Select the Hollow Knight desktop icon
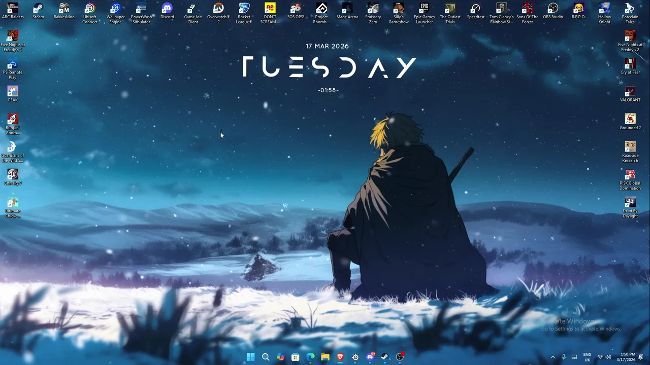The image size is (650, 365). (604, 13)
